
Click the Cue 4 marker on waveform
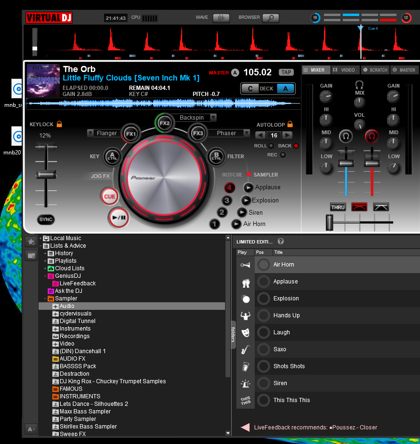pos(361,28)
